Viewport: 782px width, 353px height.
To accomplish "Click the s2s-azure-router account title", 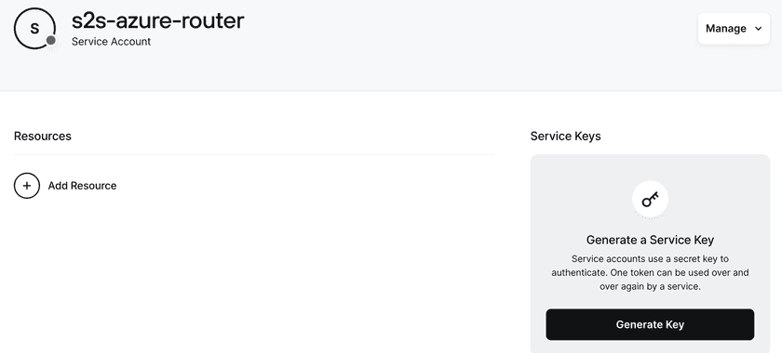I will (x=157, y=20).
